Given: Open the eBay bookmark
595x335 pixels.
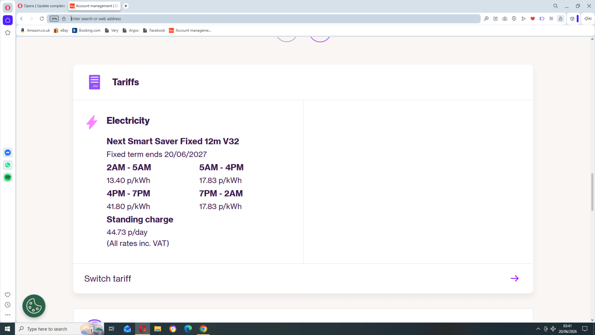Looking at the screenshot, I should tap(61, 31).
